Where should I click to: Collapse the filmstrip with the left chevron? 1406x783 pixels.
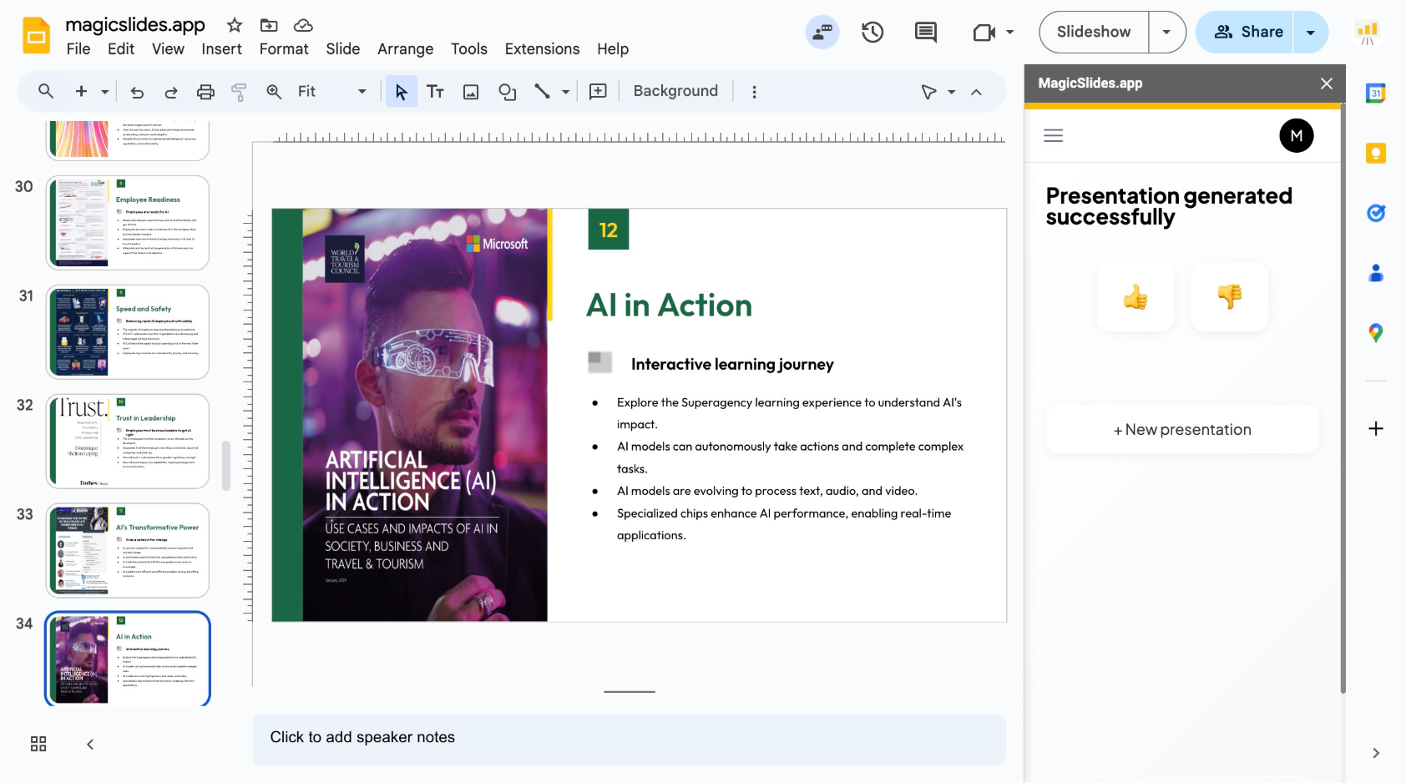89,744
